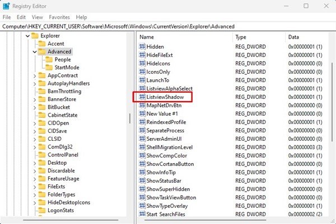Click the ShowSuperHidden value icon

(142, 189)
